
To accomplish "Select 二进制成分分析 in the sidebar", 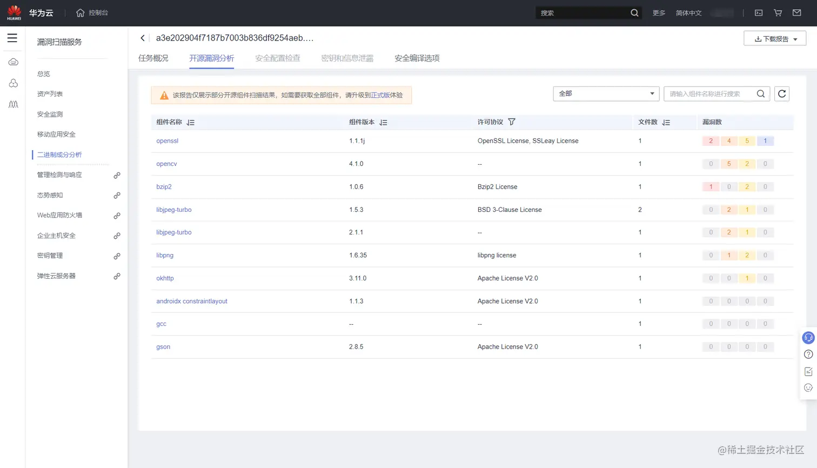I will coord(59,155).
